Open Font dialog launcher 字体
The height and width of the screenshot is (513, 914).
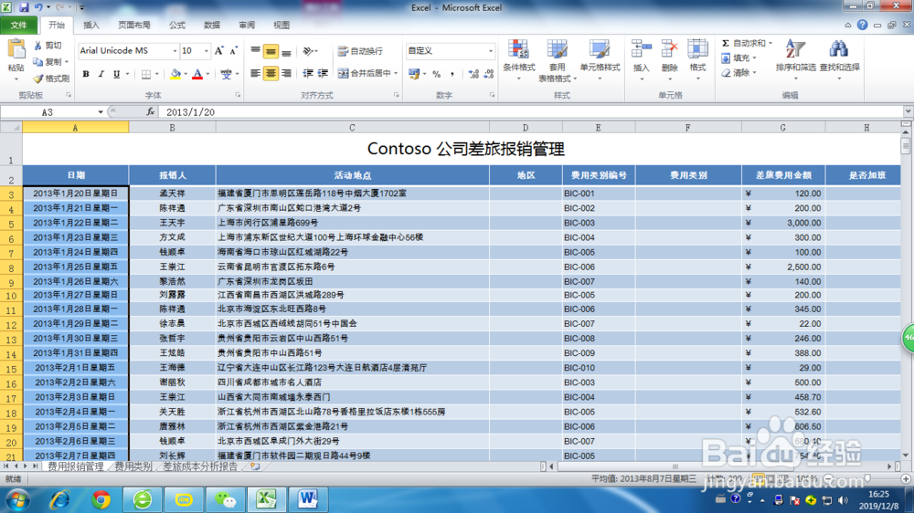coord(238,94)
